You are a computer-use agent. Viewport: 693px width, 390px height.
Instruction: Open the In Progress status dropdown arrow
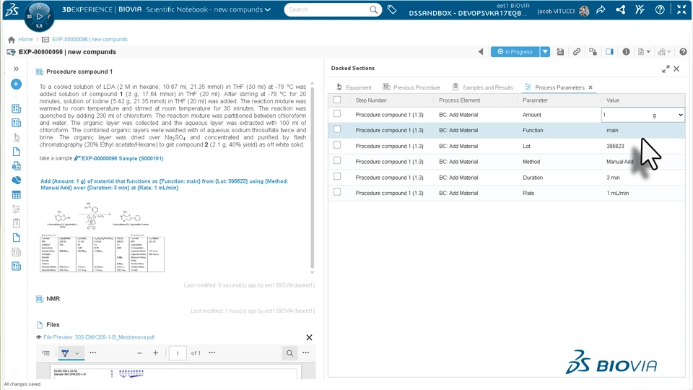pos(545,52)
